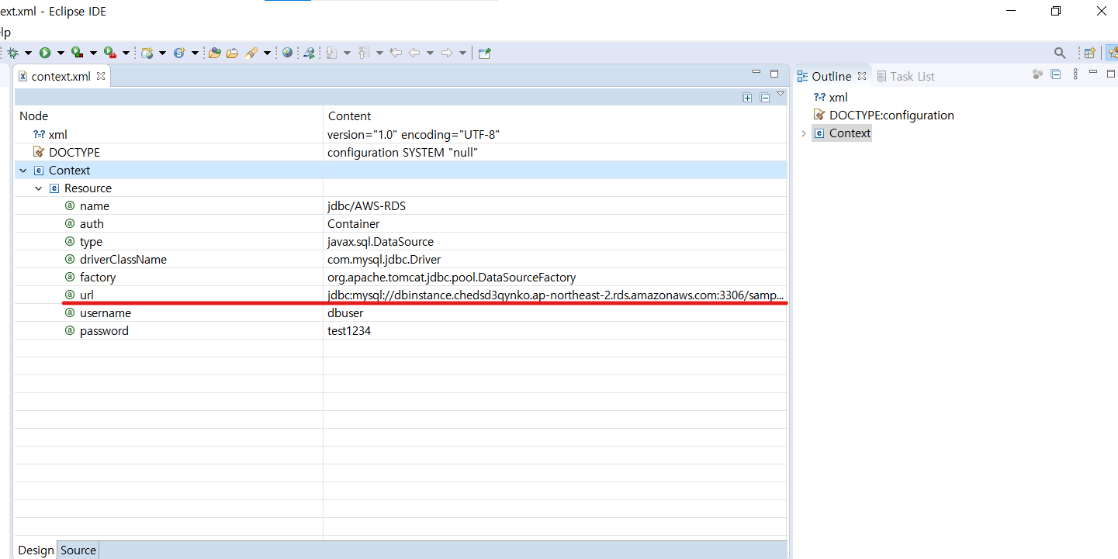Collapse the Context tree node
Viewport: 1118px width, 559px height.
tap(23, 171)
